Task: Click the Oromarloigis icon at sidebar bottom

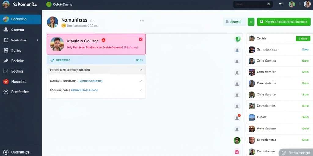Action: (x=6, y=152)
